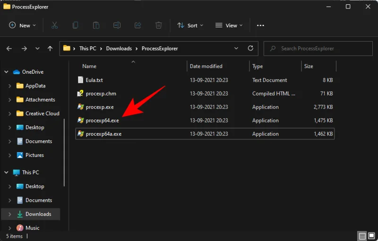The image size is (378, 241).
Task: Click the Delete trash can icon
Action: tap(159, 26)
